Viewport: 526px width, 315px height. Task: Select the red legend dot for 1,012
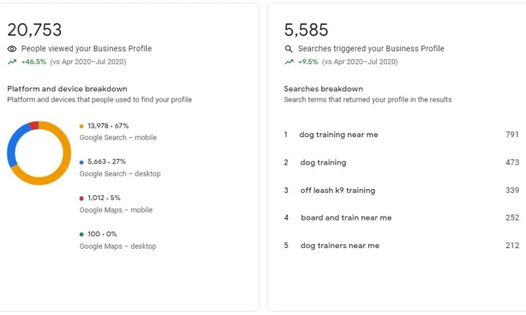[82, 198]
